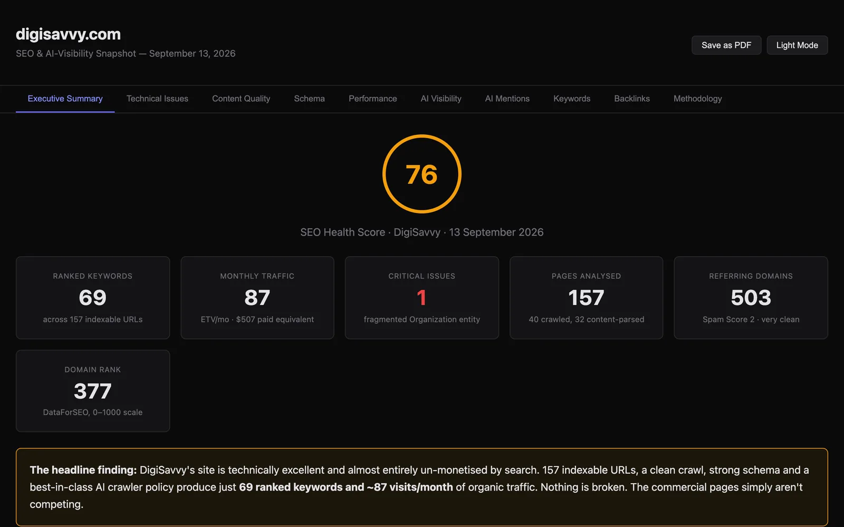Image resolution: width=844 pixels, height=527 pixels.
Task: Click the referring domains value 503
Action: click(751, 298)
